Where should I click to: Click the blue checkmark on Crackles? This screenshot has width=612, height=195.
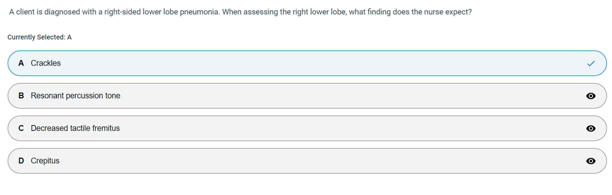point(591,64)
